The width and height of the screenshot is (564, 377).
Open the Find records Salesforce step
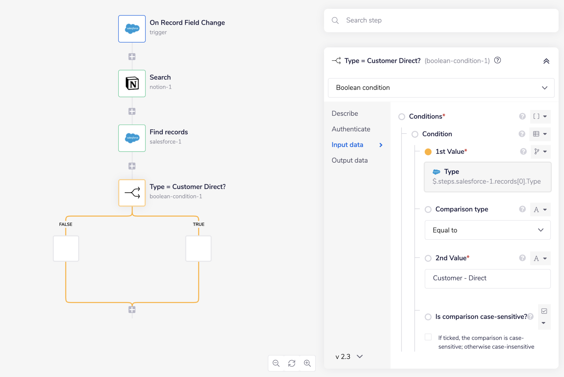click(132, 138)
